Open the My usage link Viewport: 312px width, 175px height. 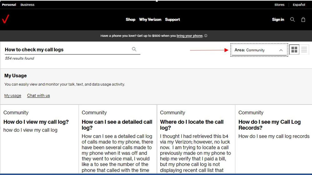point(13,95)
